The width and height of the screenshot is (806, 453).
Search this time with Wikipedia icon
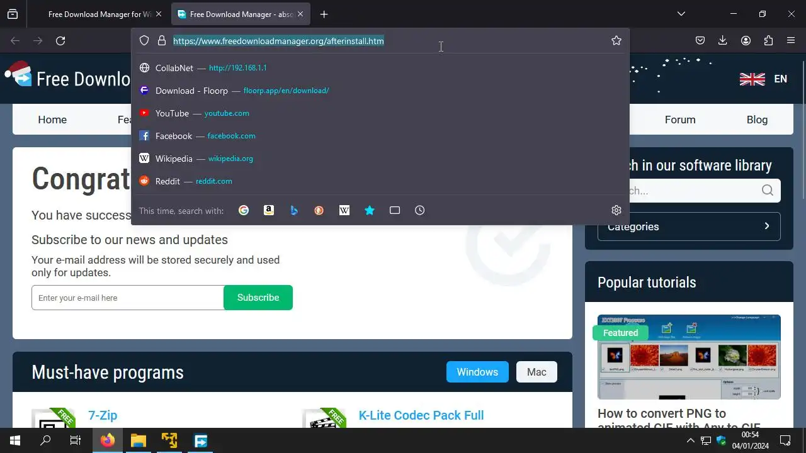(344, 210)
